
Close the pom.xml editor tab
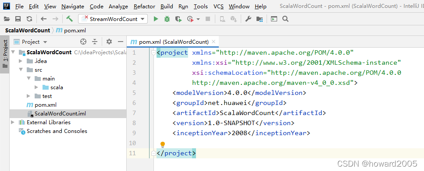pos(214,42)
